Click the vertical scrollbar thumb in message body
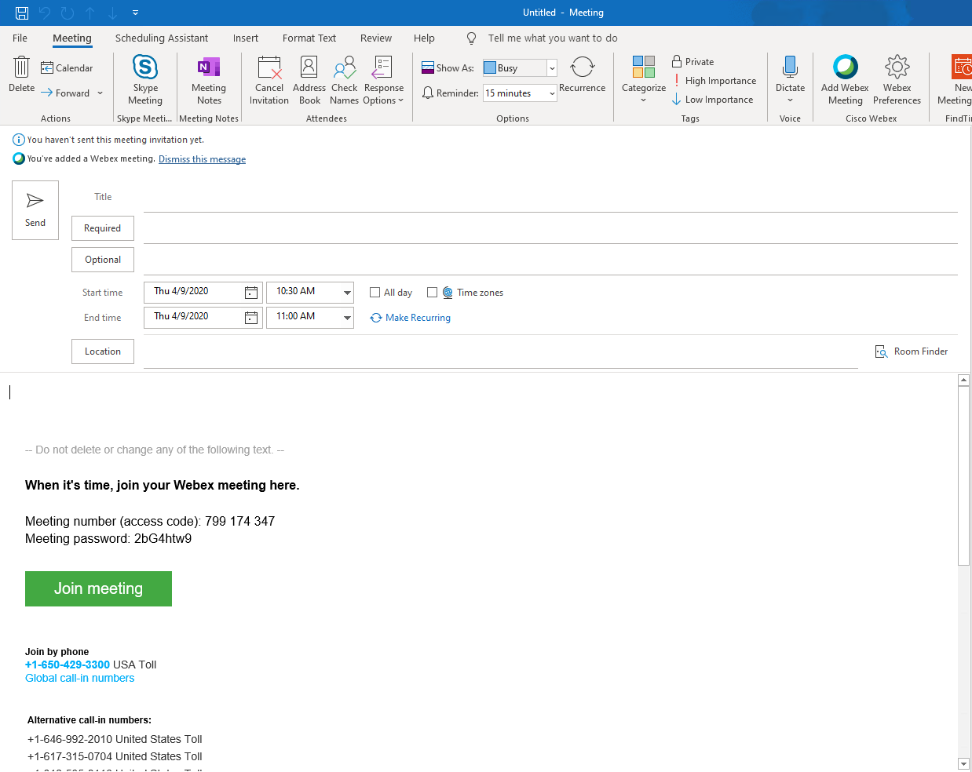972x772 pixels. click(964, 475)
